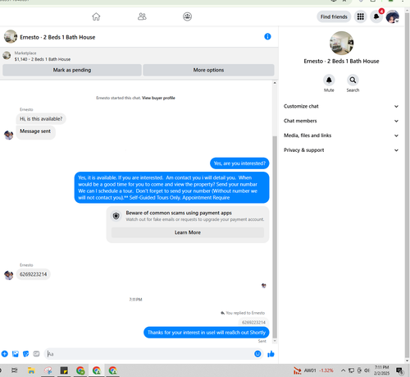Open the action center notification icon

(x=400, y=371)
